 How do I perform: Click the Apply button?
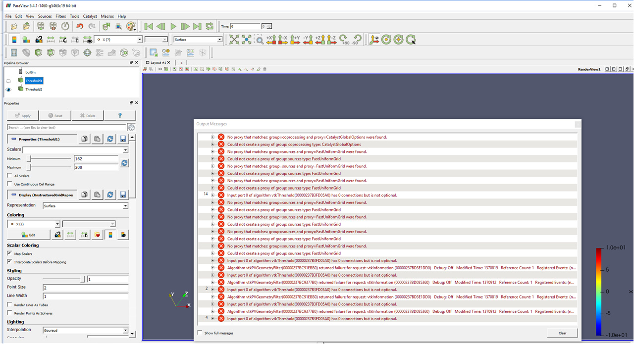coord(23,115)
